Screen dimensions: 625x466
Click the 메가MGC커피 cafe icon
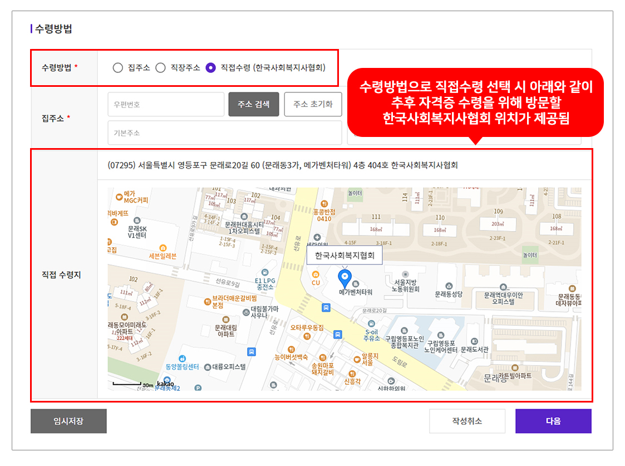click(x=119, y=197)
